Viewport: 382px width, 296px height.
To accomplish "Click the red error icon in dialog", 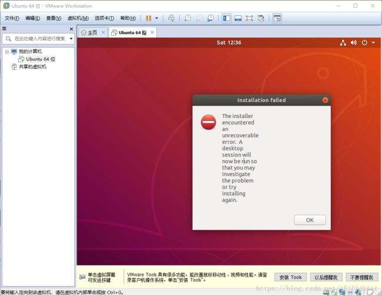I will click(208, 122).
